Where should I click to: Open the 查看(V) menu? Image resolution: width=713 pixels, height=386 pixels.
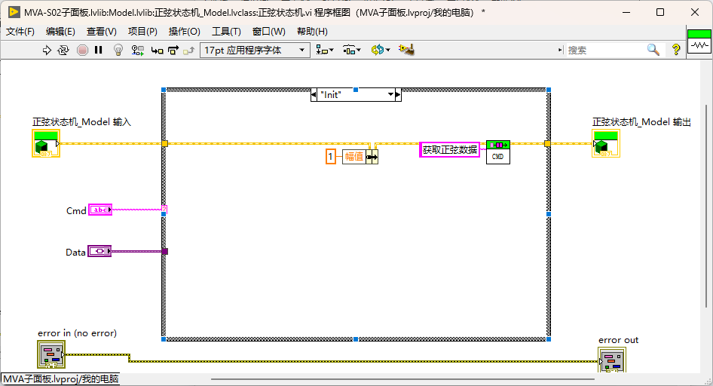[x=102, y=32]
